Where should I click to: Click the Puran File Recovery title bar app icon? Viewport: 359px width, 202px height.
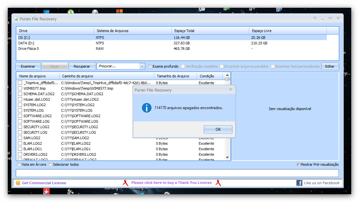(16, 19)
